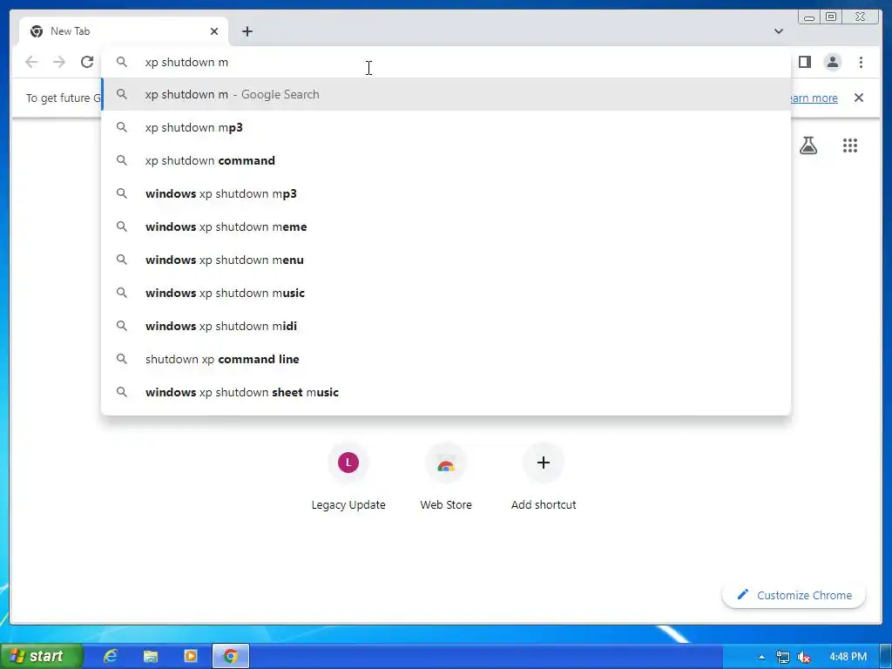Open the Web Store shortcut
This screenshot has height=669, width=892.
click(x=446, y=476)
